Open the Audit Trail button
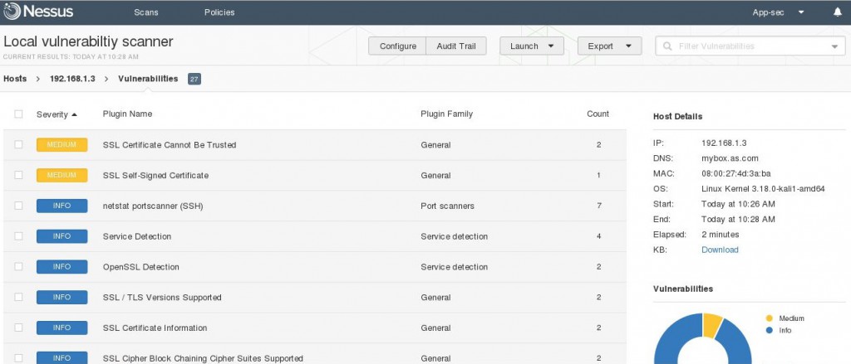 click(x=456, y=46)
